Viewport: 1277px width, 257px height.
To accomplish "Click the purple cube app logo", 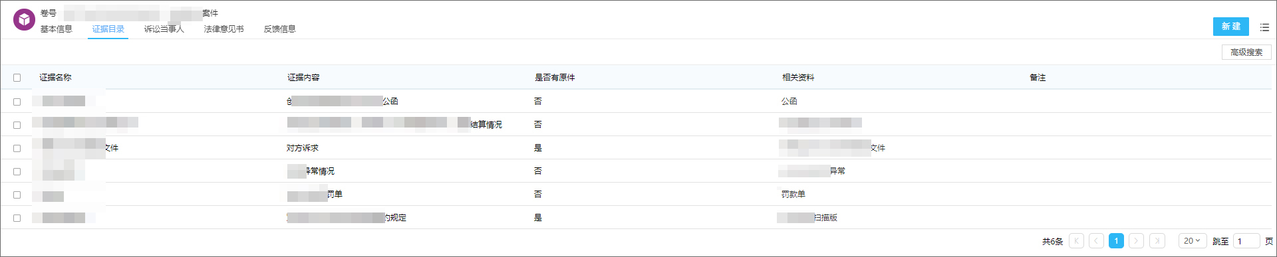I will coord(25,20).
